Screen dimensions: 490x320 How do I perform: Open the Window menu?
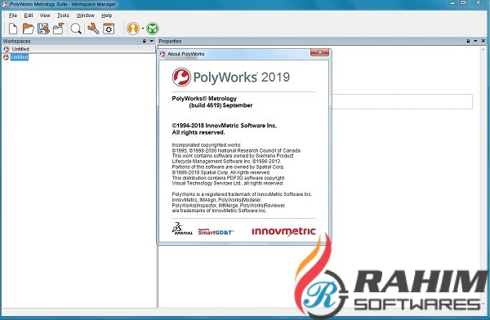pos(85,16)
